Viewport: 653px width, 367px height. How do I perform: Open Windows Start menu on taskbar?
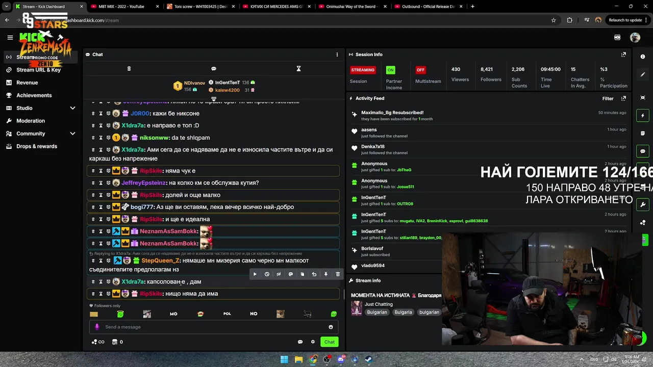click(284, 359)
